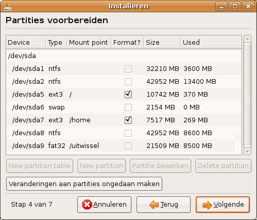257x220 pixels.
Task: Sort by the Type column header
Action: 56,42
